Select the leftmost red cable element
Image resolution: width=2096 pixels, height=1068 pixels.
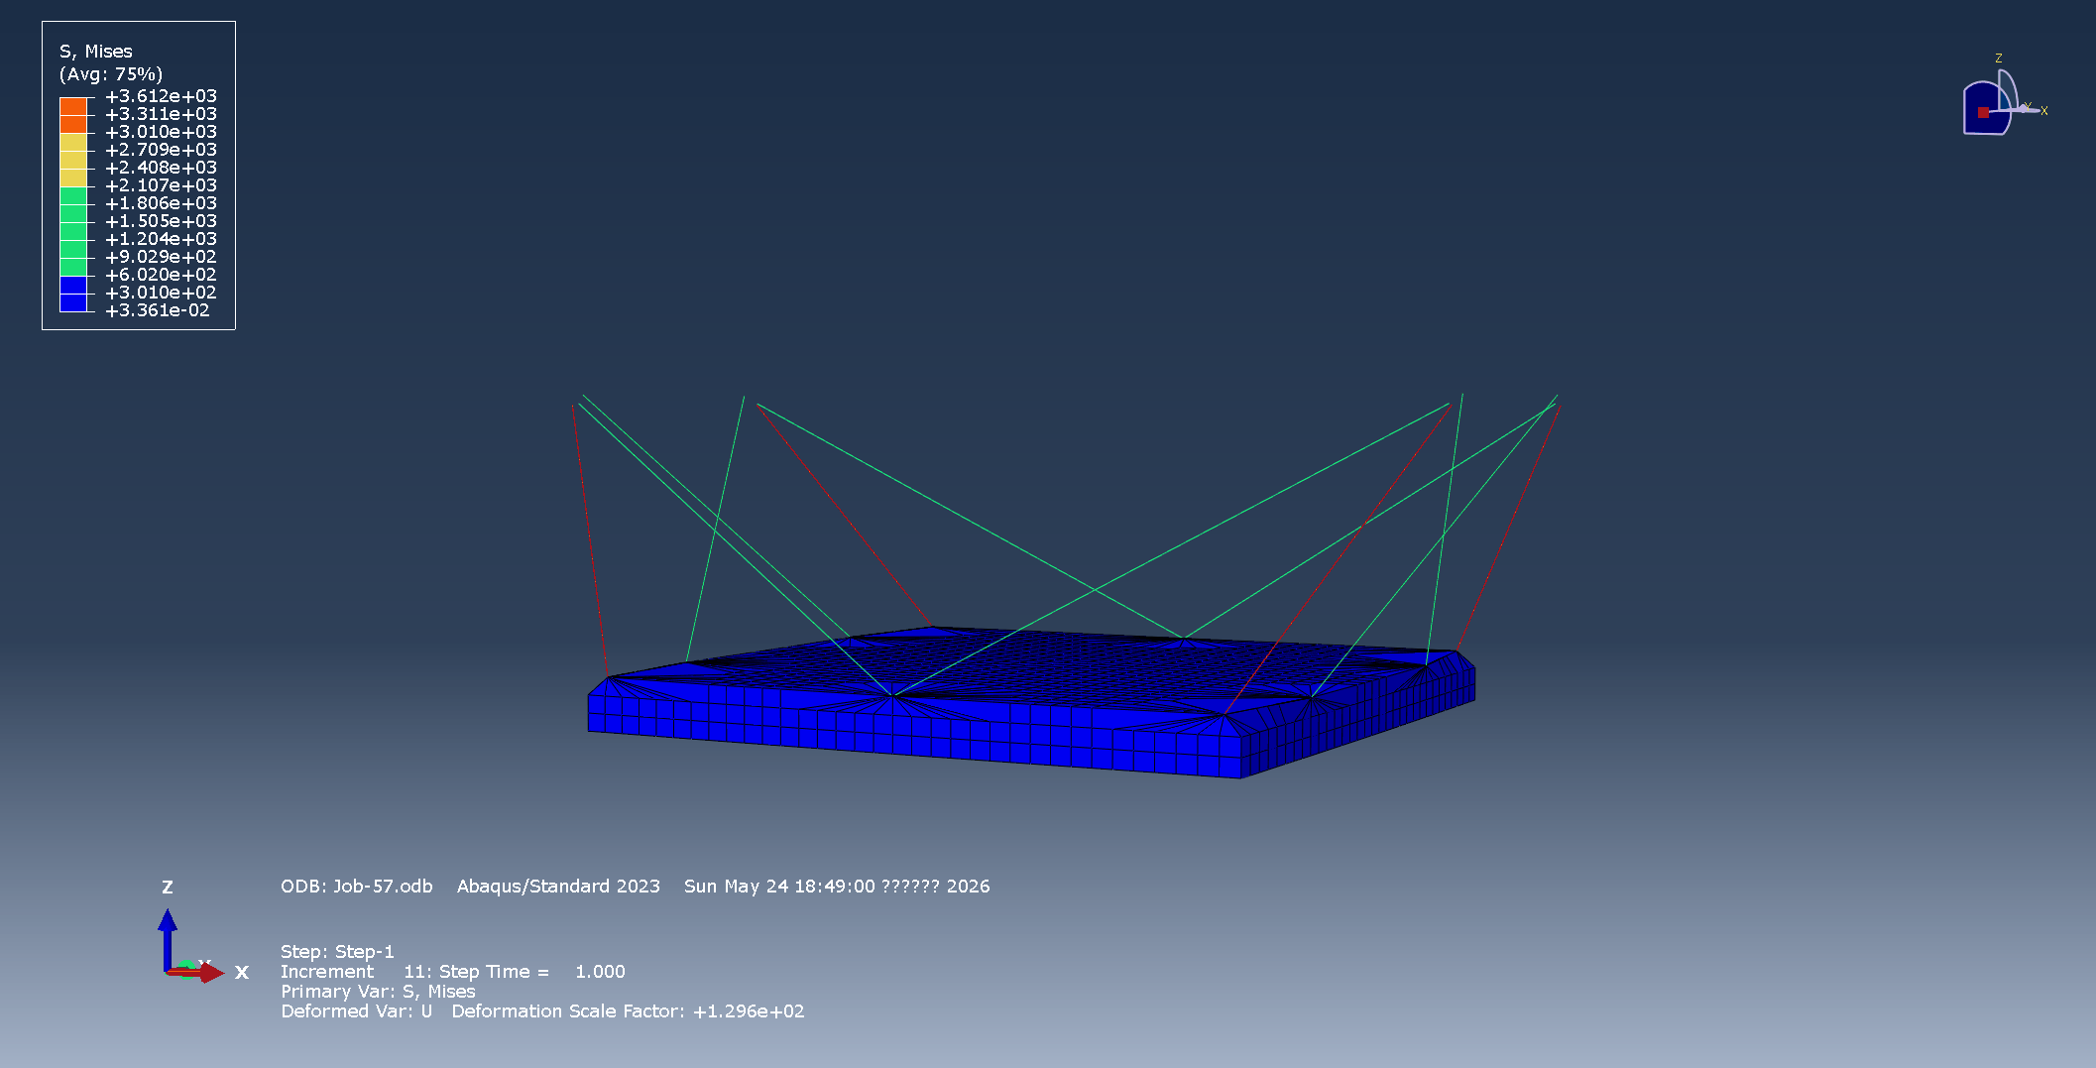(590, 540)
